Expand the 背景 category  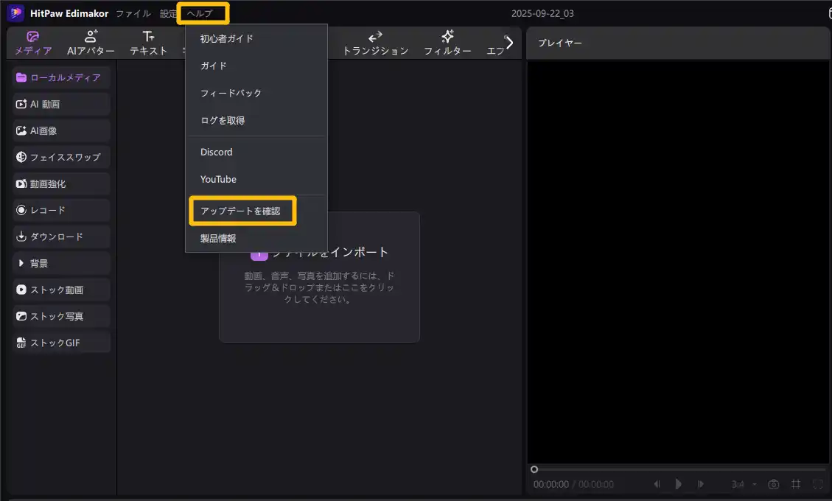[61, 263]
